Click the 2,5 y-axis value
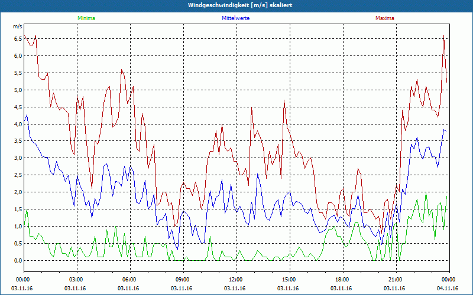The image size is (473, 295). (18, 175)
